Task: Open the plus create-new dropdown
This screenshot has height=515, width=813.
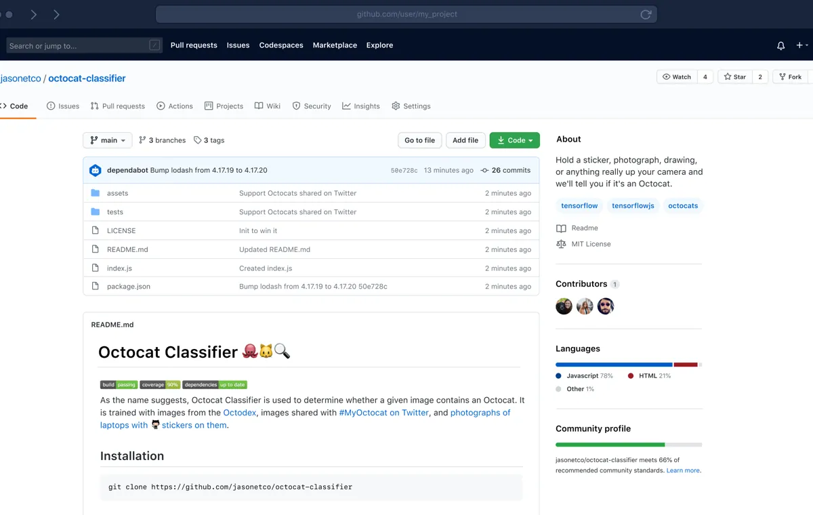Action: pyautogui.click(x=801, y=45)
